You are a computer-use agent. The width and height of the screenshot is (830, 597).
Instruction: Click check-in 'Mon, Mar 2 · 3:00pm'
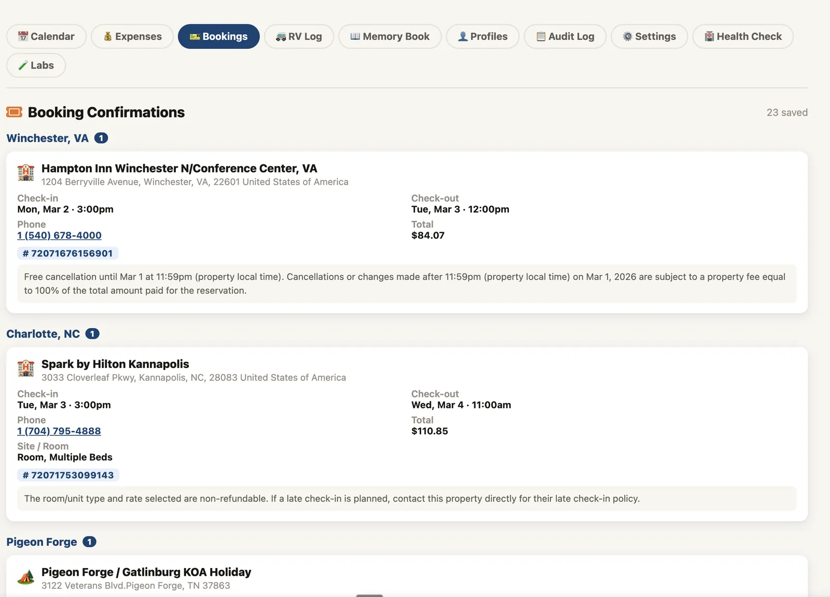tap(65, 209)
